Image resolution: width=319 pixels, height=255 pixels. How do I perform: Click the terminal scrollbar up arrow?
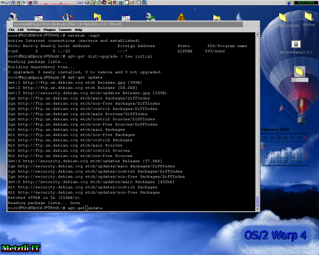[x=257, y=35]
